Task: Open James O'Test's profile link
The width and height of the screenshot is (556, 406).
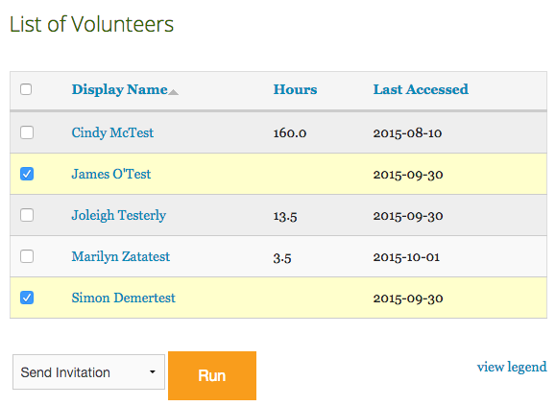Action: (111, 174)
